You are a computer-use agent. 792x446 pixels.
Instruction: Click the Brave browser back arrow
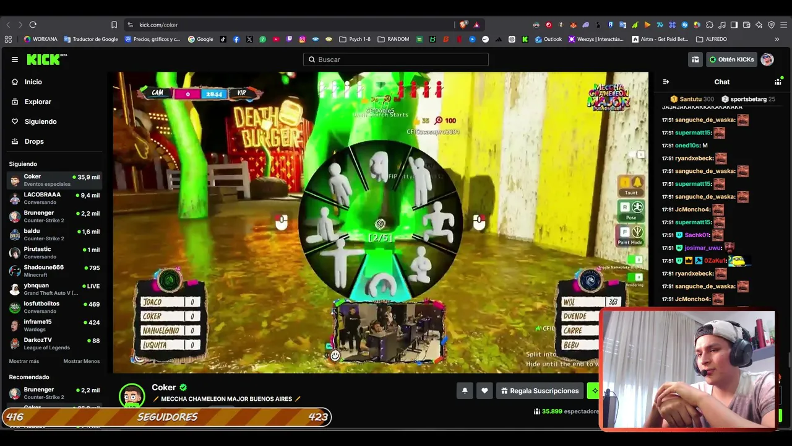click(8, 25)
